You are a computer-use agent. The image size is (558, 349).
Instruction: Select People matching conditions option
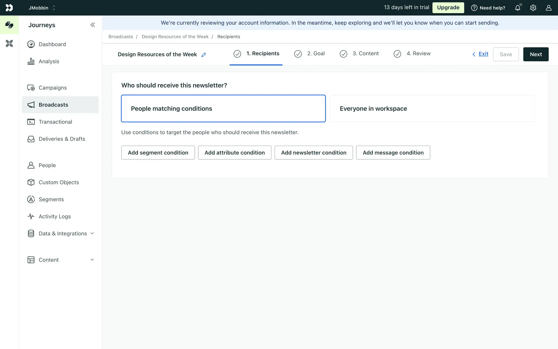(x=223, y=108)
